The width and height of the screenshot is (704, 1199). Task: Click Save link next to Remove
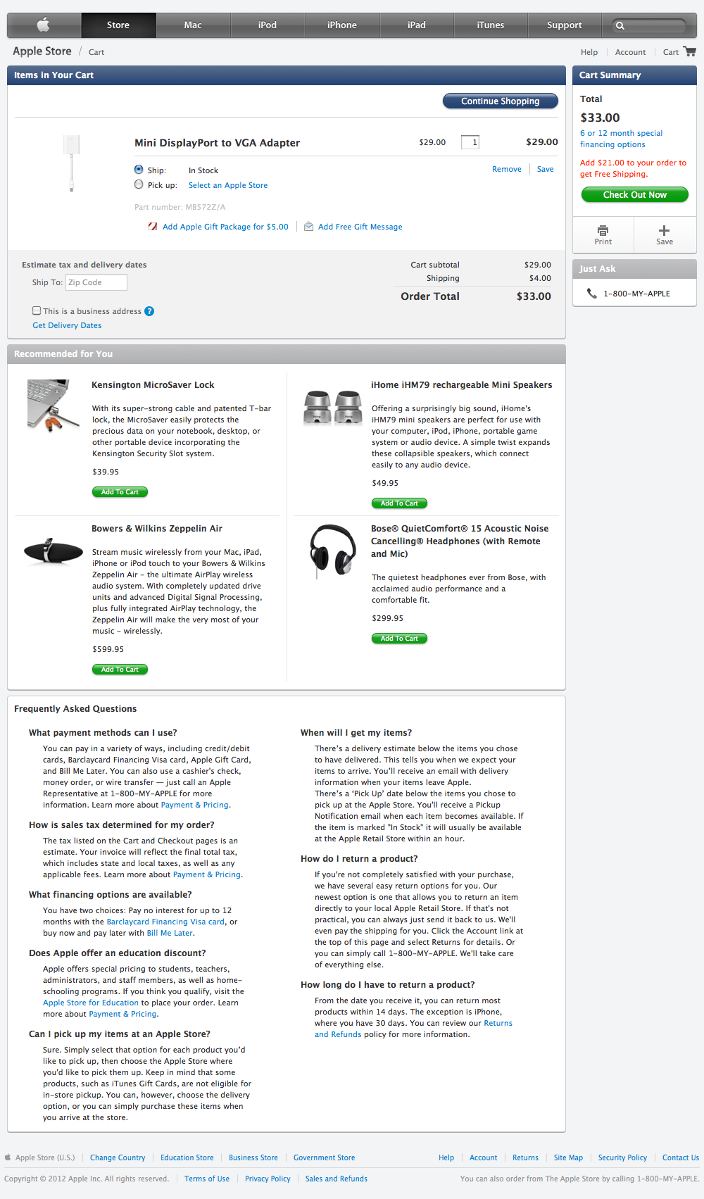click(x=546, y=169)
